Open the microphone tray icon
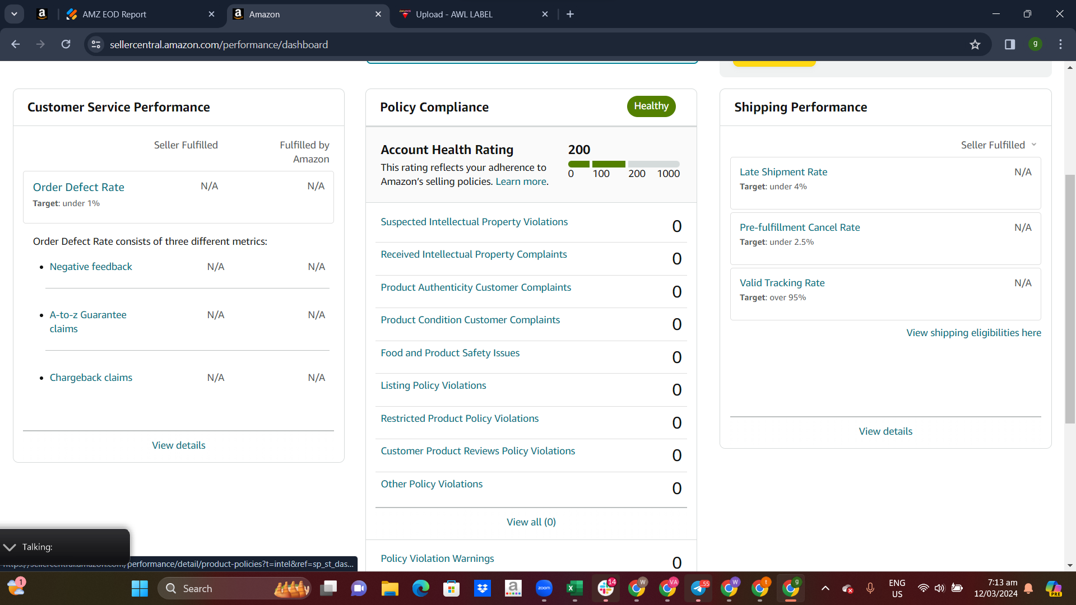Viewport: 1076px width, 605px height. coord(870,588)
